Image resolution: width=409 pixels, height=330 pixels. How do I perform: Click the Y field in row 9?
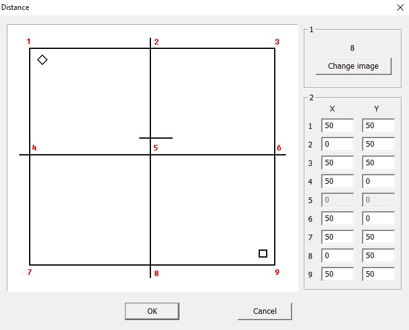tap(378, 274)
